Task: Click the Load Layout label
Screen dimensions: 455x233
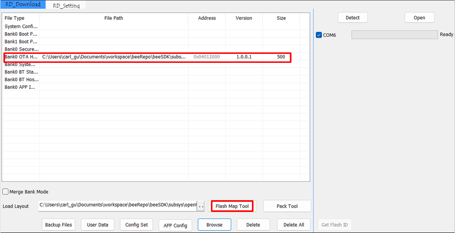Action: 16,207
